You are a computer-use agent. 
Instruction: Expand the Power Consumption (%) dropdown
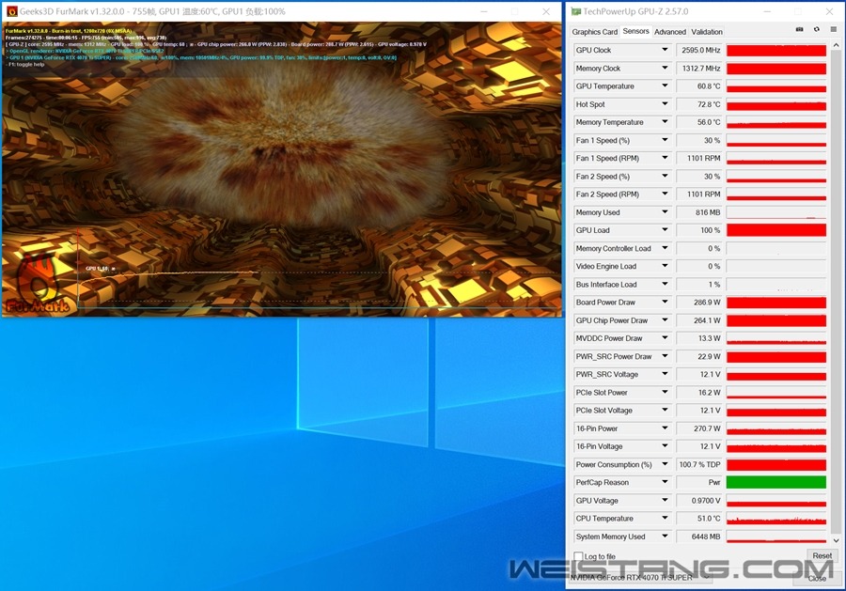pyautogui.click(x=665, y=464)
